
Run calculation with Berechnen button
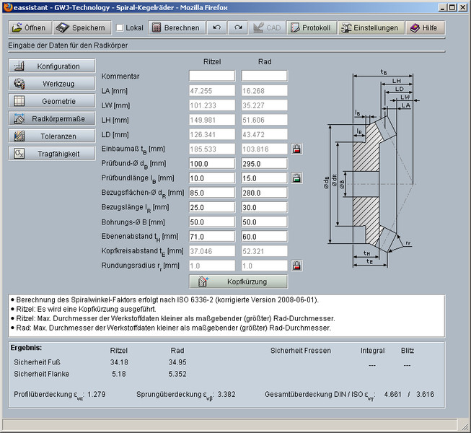pos(175,28)
